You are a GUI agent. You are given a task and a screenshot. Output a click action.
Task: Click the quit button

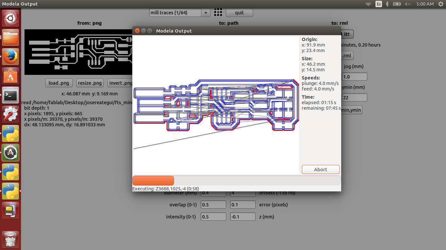[239, 13]
